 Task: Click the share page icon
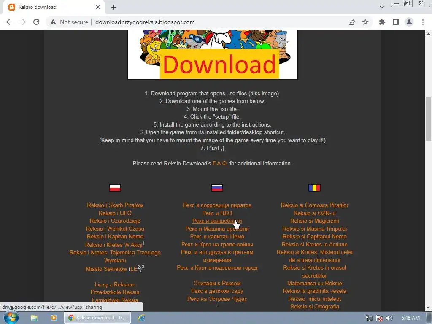pyautogui.click(x=352, y=22)
